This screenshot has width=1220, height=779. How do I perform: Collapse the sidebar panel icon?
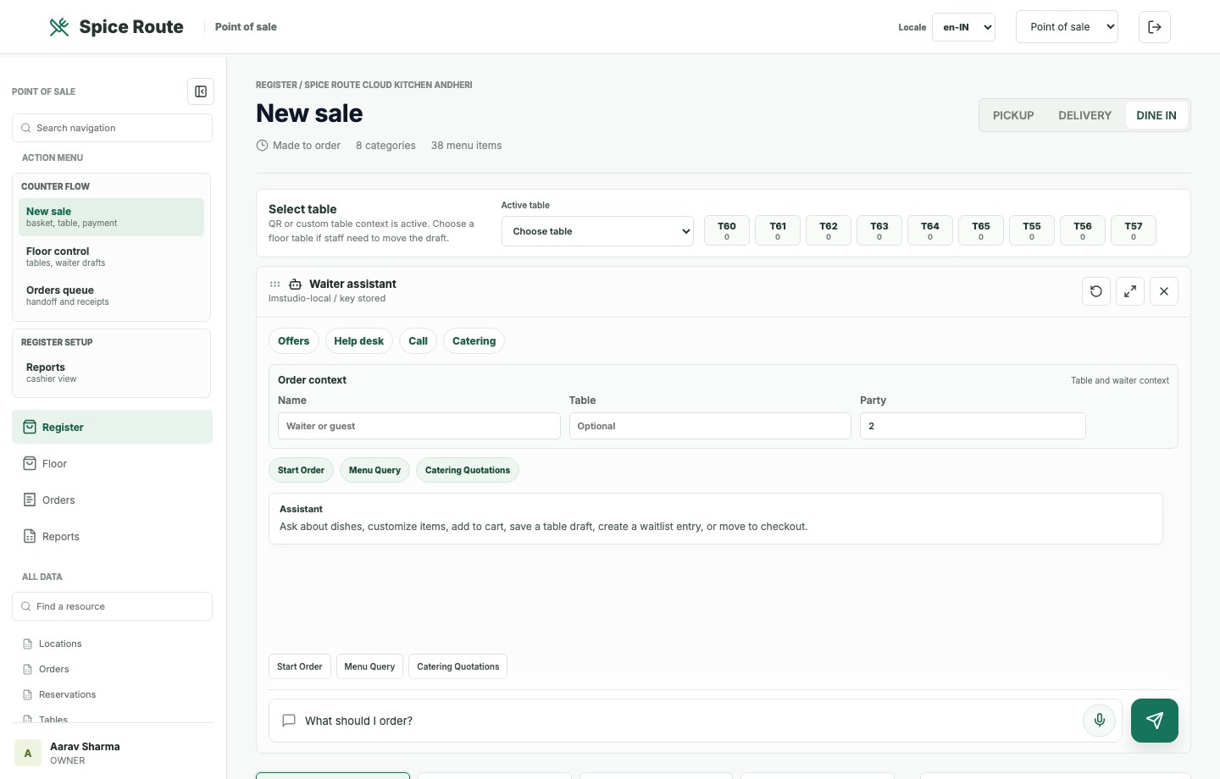(201, 91)
